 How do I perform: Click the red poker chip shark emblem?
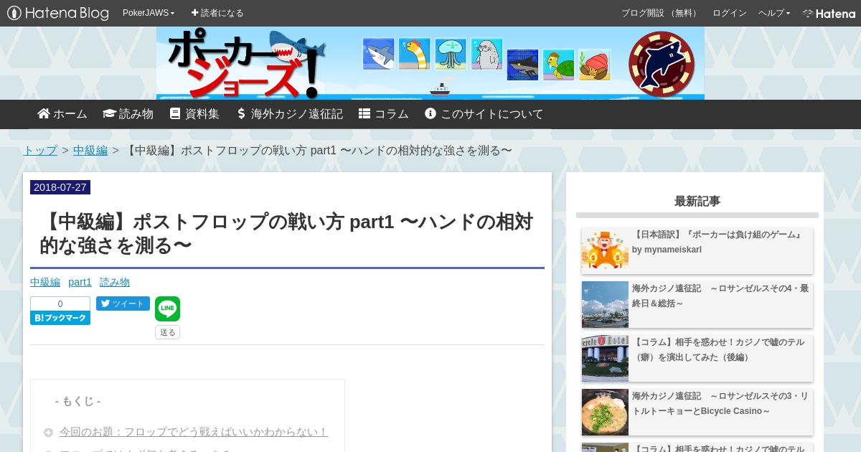pos(661,64)
